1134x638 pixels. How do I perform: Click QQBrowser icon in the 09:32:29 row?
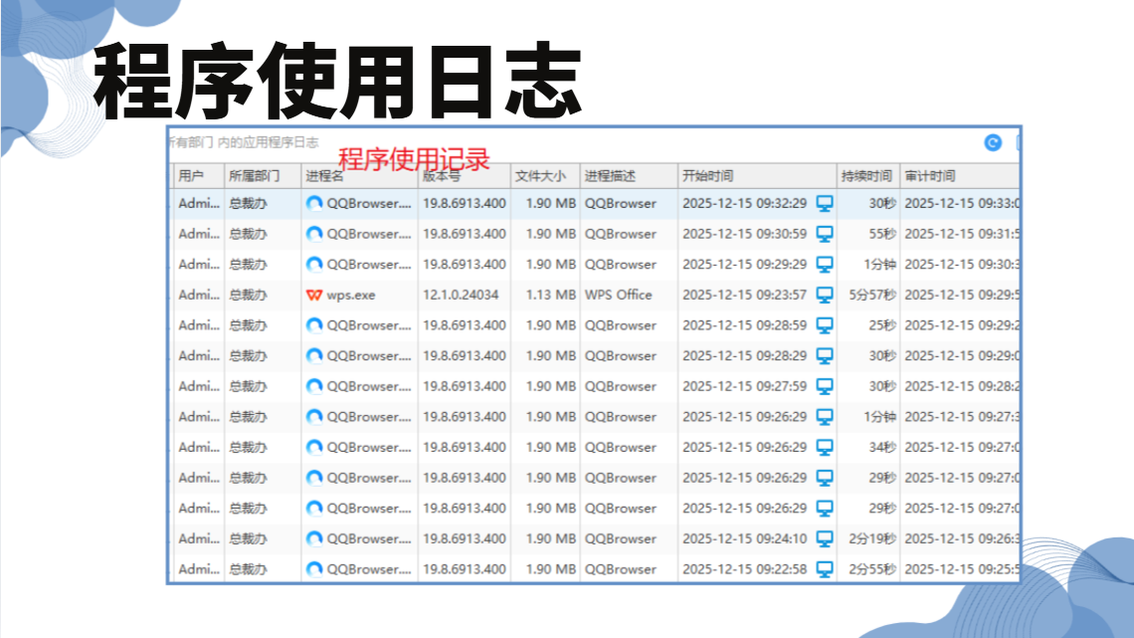[x=314, y=203]
